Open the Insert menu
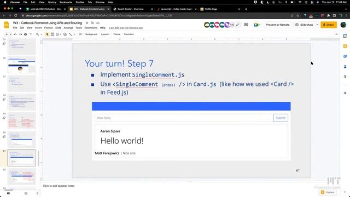The height and width of the screenshot is (197, 350). click(x=38, y=28)
